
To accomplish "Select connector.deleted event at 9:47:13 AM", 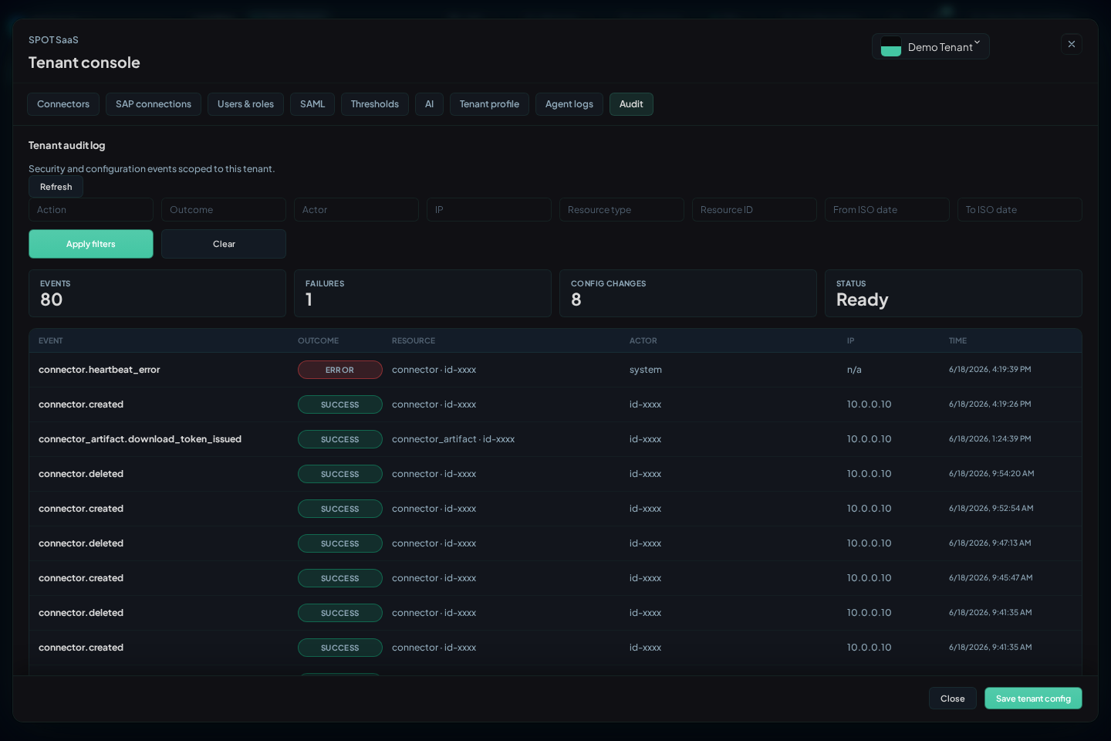I will [x=555, y=543].
